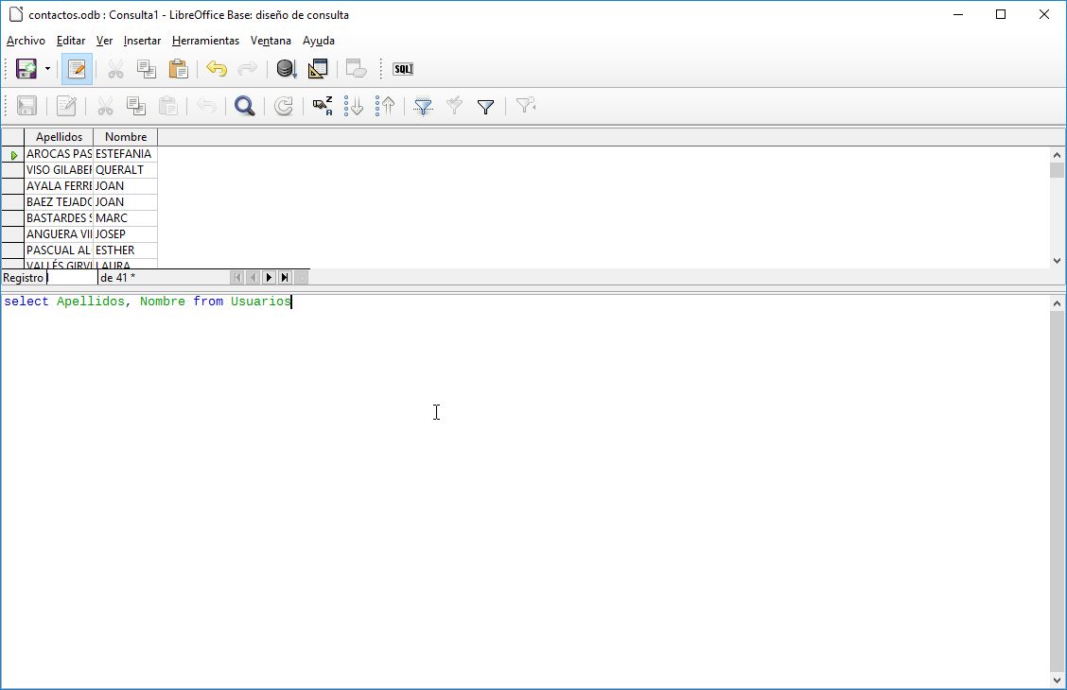Image resolution: width=1067 pixels, height=690 pixels.
Task: Click the AutoFilter funnel icon
Action: (422, 106)
